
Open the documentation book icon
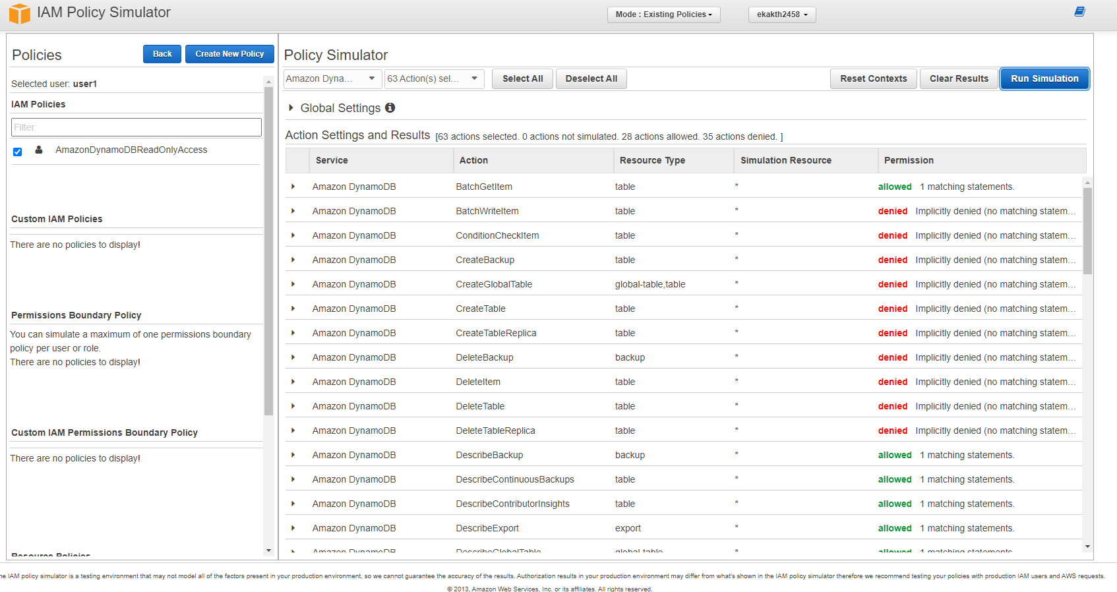click(x=1079, y=11)
